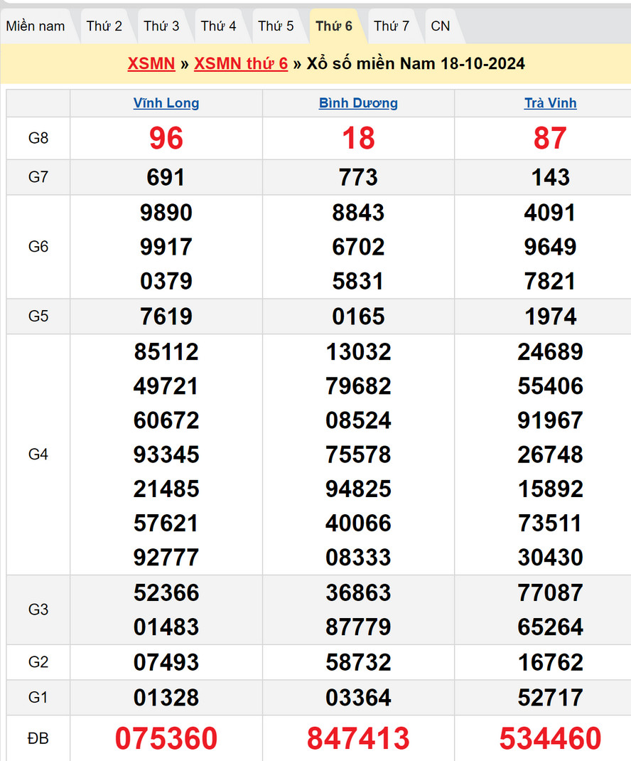Select Bình Dương jackpot number 847413

[358, 738]
